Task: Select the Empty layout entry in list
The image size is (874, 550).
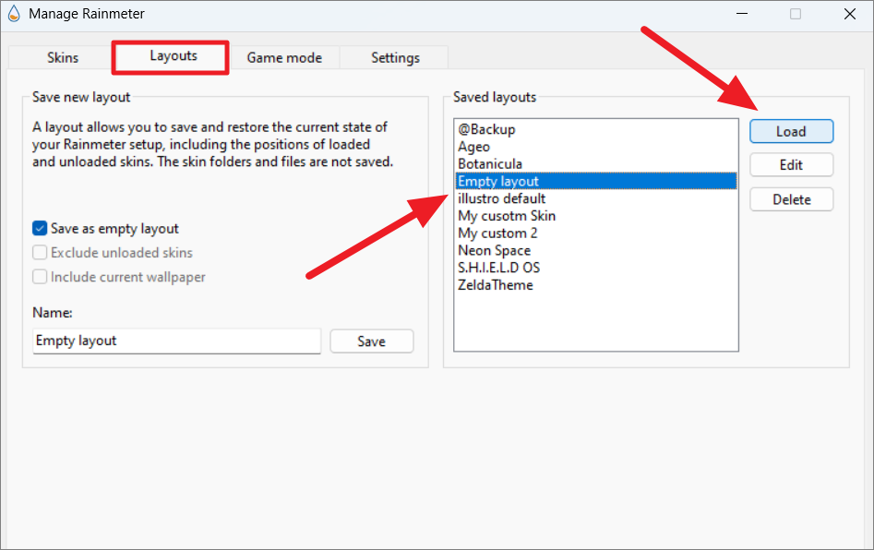Action: 596,181
